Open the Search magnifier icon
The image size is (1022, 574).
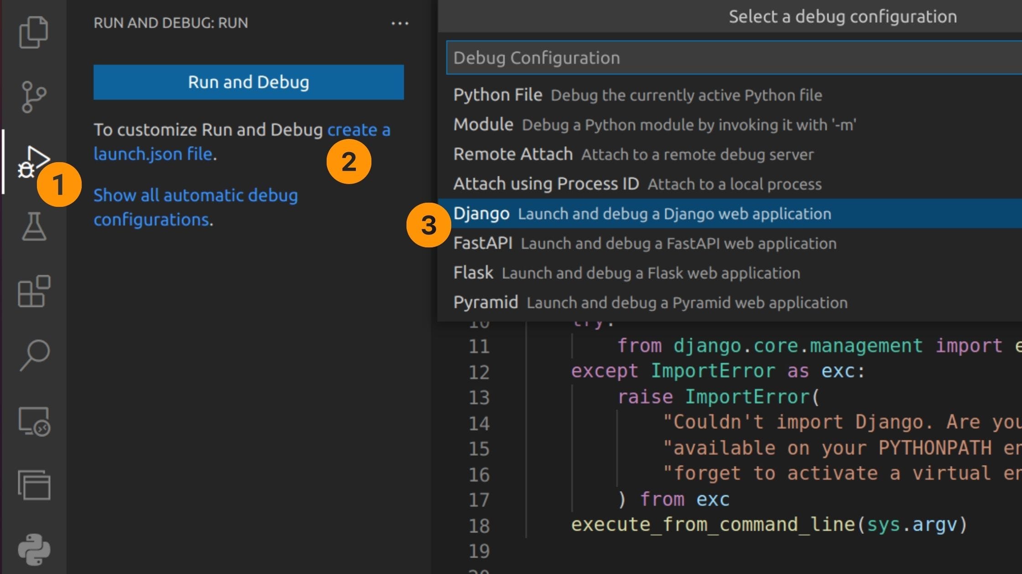[x=34, y=355]
